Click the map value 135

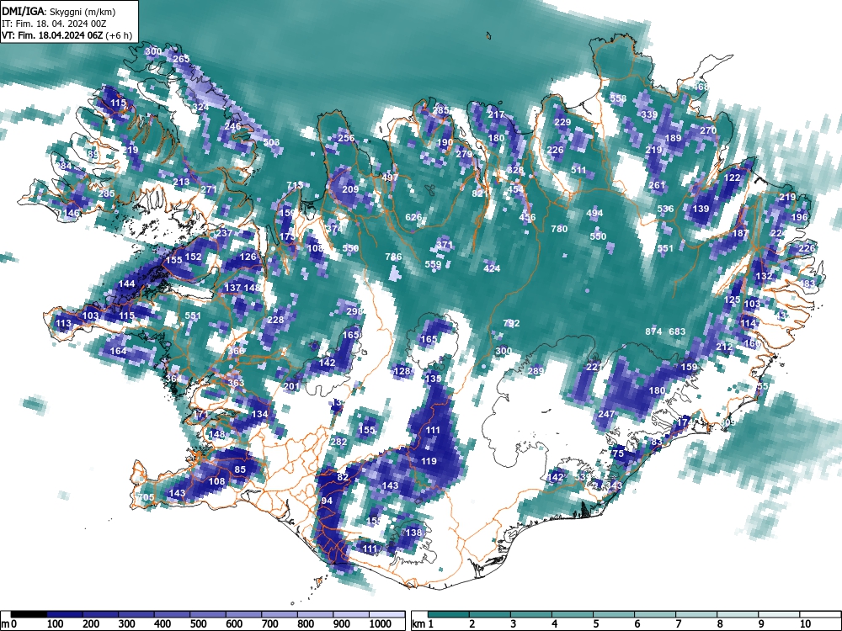pos(433,379)
